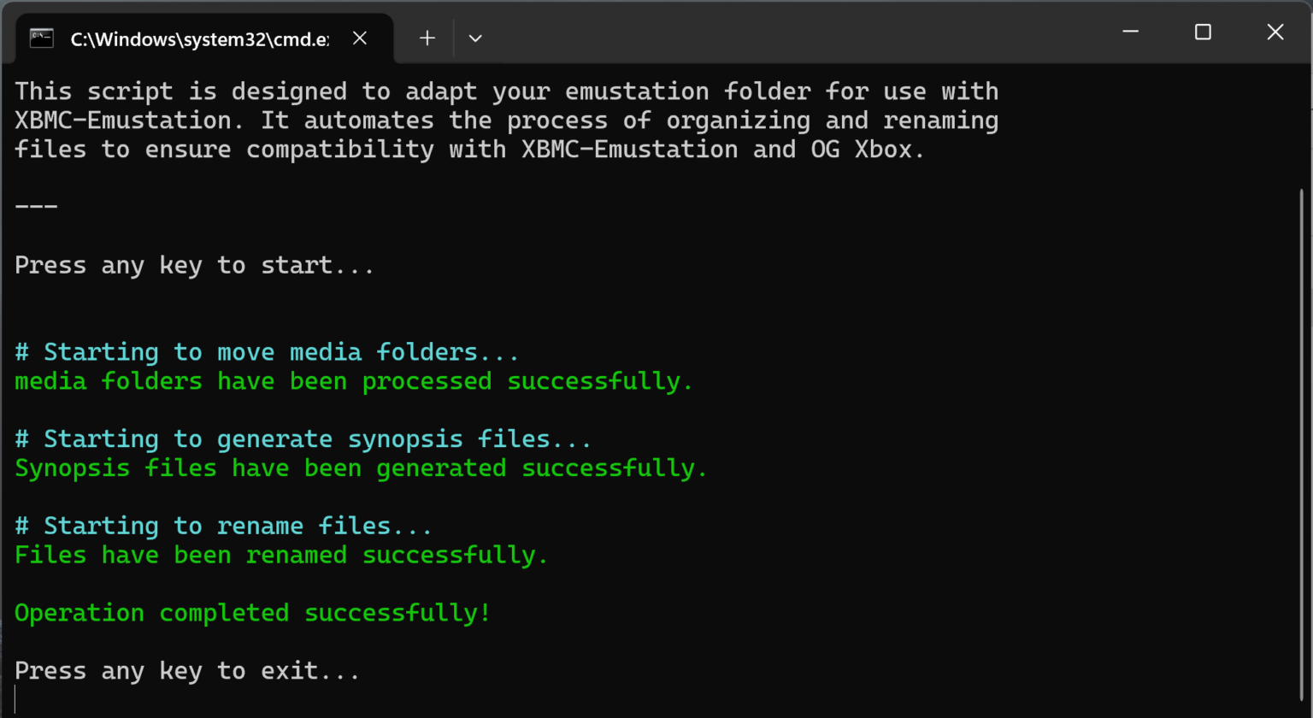Click the "Press any key to start..." line
Screen dimensions: 1313x718
pos(194,266)
